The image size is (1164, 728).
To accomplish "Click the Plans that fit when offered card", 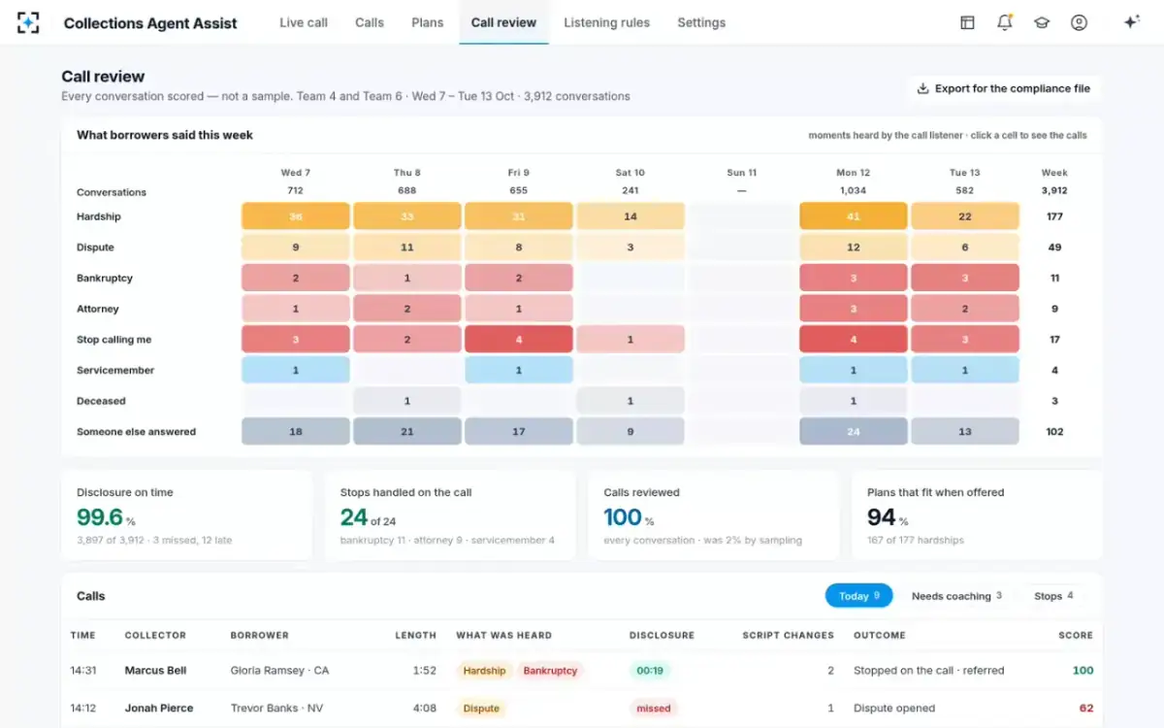I will pyautogui.click(x=977, y=515).
